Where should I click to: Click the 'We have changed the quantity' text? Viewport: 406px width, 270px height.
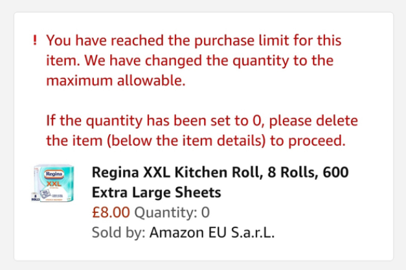[240, 62]
